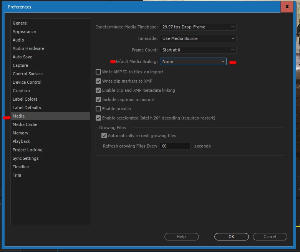
Task: Select Playback category
Action: coord(50,141)
